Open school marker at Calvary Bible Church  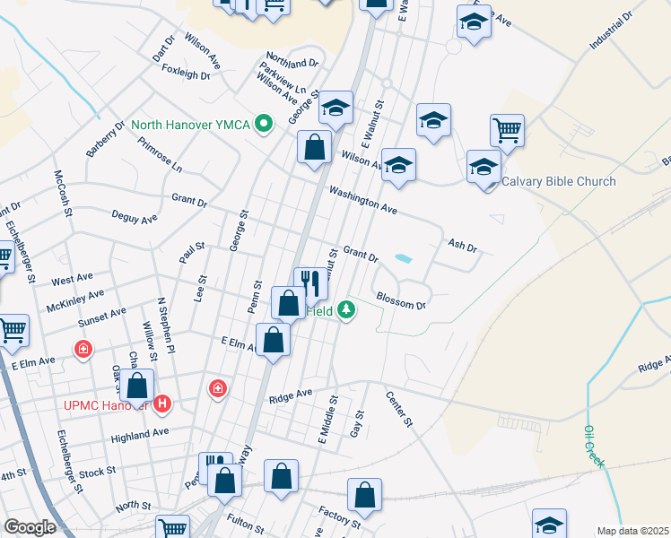tap(484, 168)
